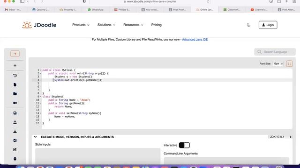Viewport: 300px width, 168px height.
Task: Fold the setName method at line 14
Action: pos(40,113)
